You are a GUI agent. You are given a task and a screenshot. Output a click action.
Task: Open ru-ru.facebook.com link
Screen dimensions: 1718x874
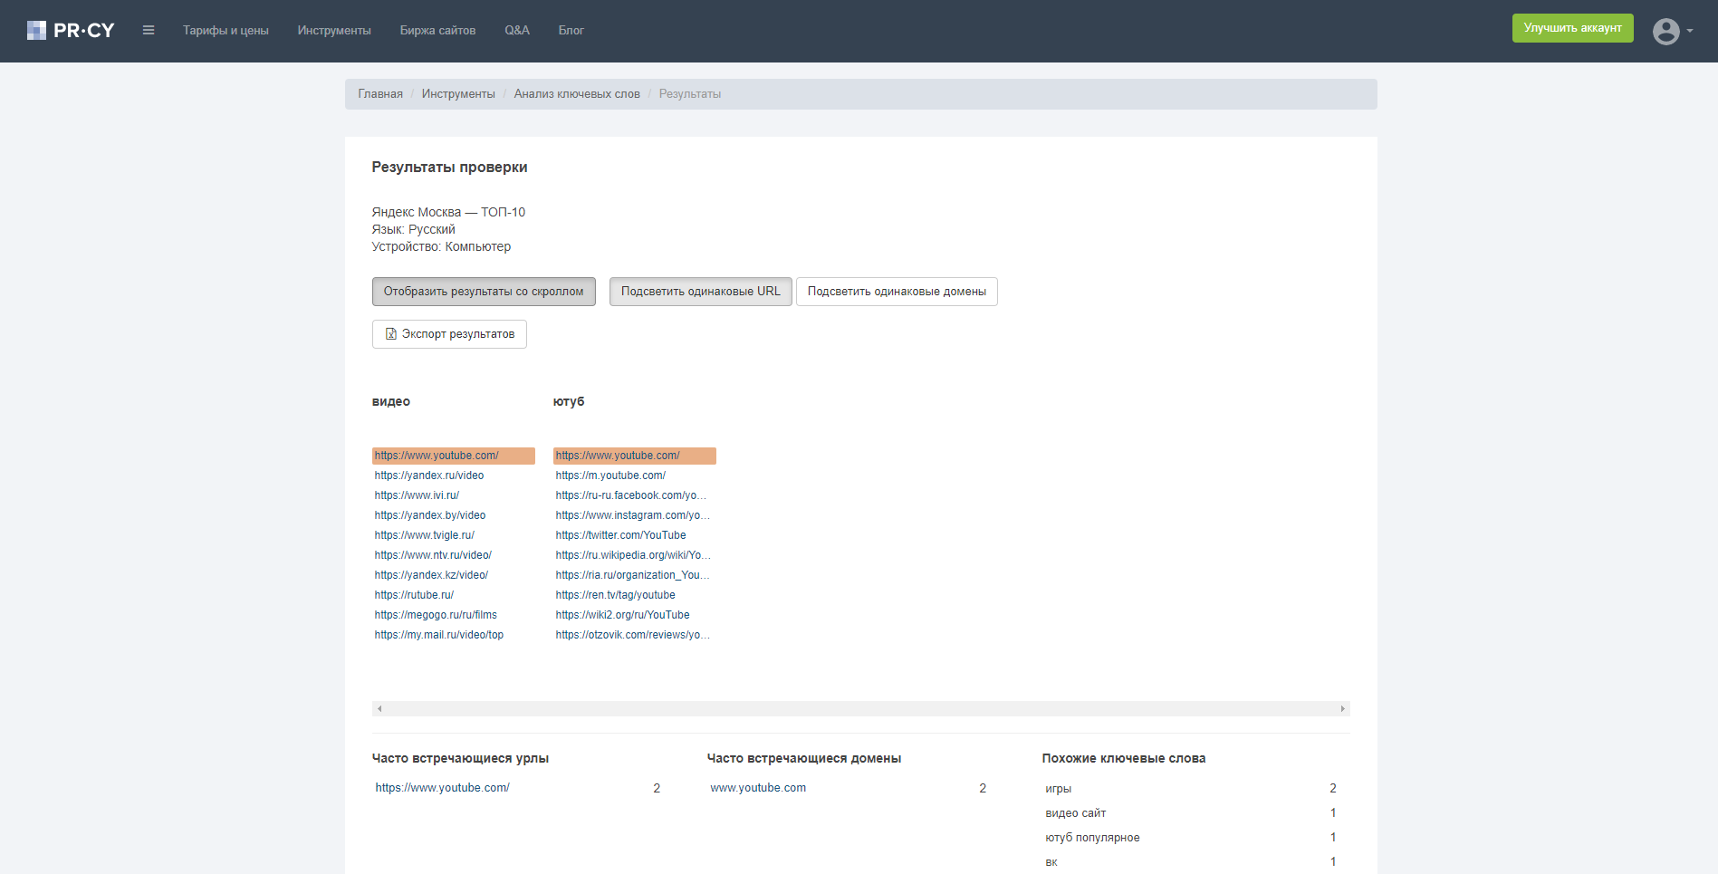(x=631, y=495)
